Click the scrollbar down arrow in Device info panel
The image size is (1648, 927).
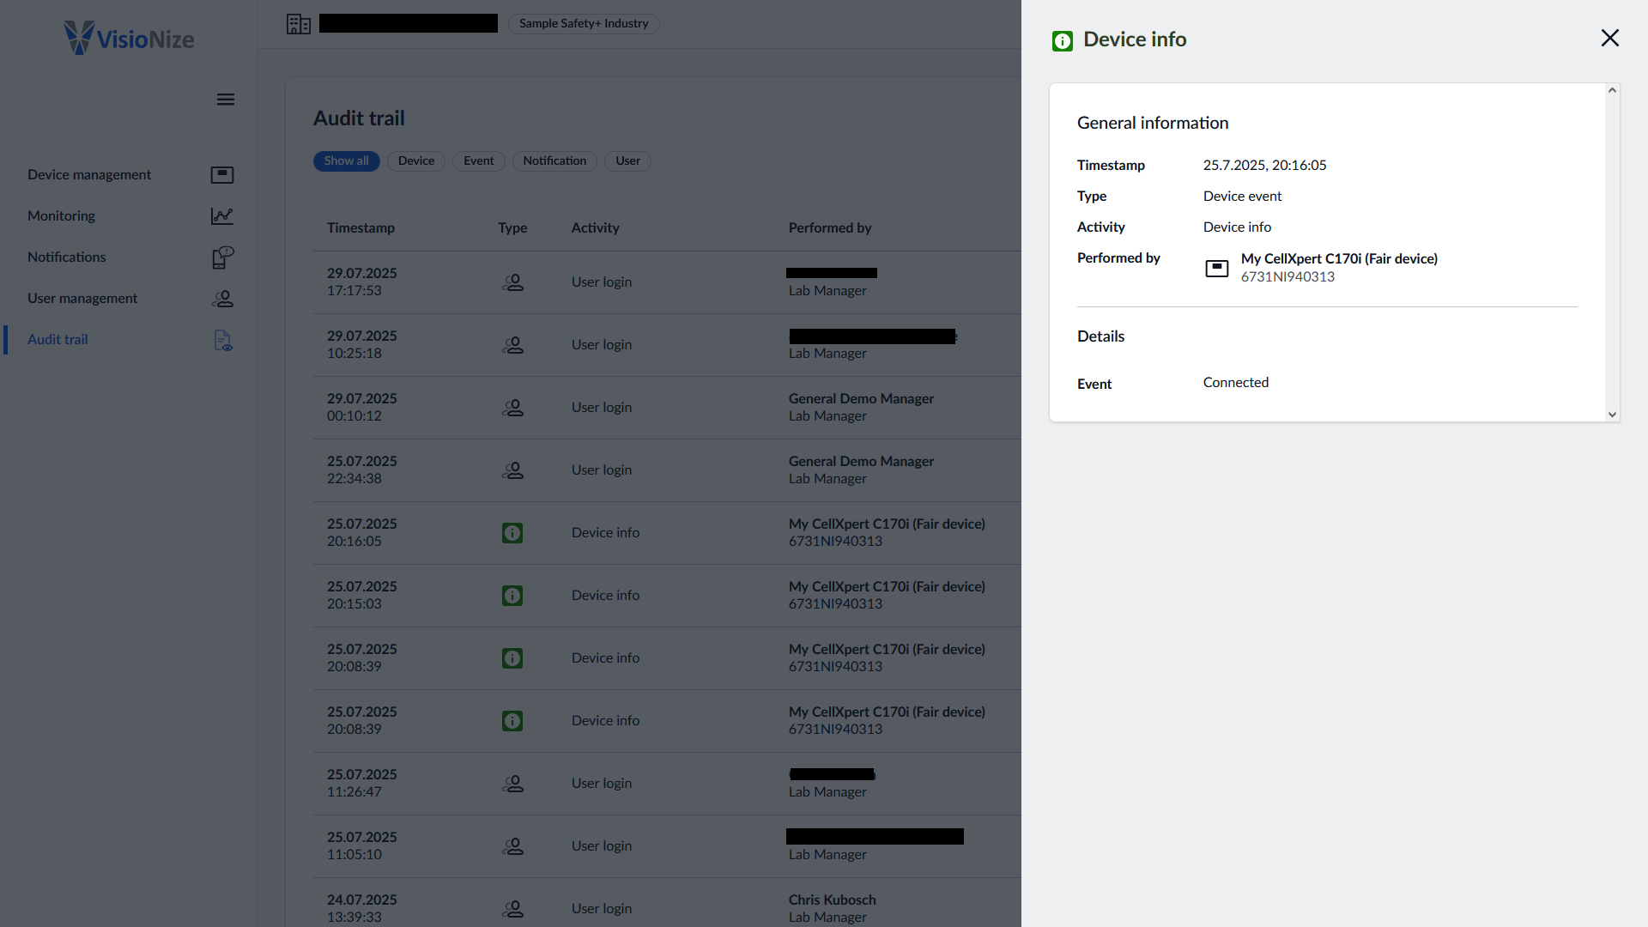[x=1611, y=415]
